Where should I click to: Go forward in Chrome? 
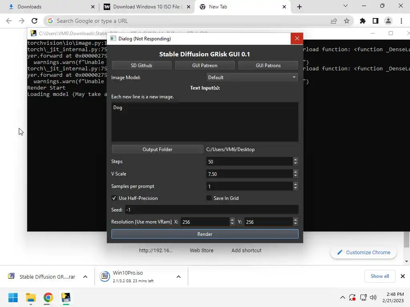tap(22, 21)
